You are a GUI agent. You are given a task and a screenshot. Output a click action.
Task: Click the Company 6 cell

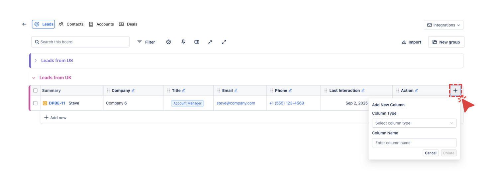(133, 103)
